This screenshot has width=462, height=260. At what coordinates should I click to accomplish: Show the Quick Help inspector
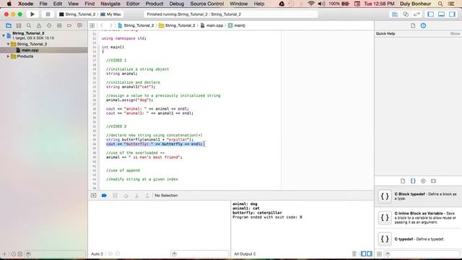point(424,26)
